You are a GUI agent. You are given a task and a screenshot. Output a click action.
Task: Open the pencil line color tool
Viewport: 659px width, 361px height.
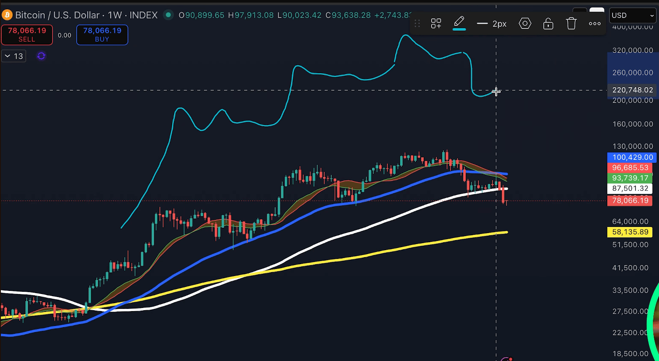click(x=459, y=22)
